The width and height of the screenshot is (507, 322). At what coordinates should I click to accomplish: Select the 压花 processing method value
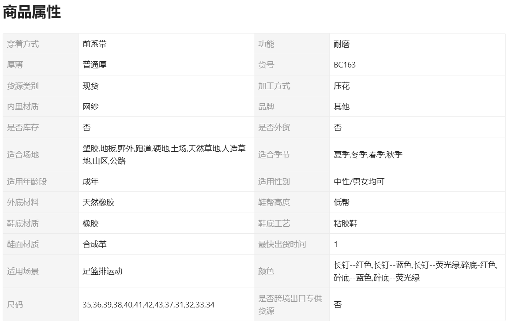(342, 86)
